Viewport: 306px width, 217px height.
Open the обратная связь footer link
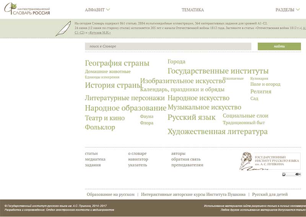coord(186,159)
